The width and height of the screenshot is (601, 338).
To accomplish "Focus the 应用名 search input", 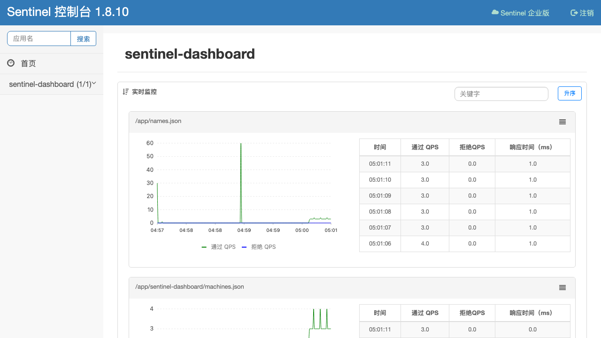I will pos(39,38).
